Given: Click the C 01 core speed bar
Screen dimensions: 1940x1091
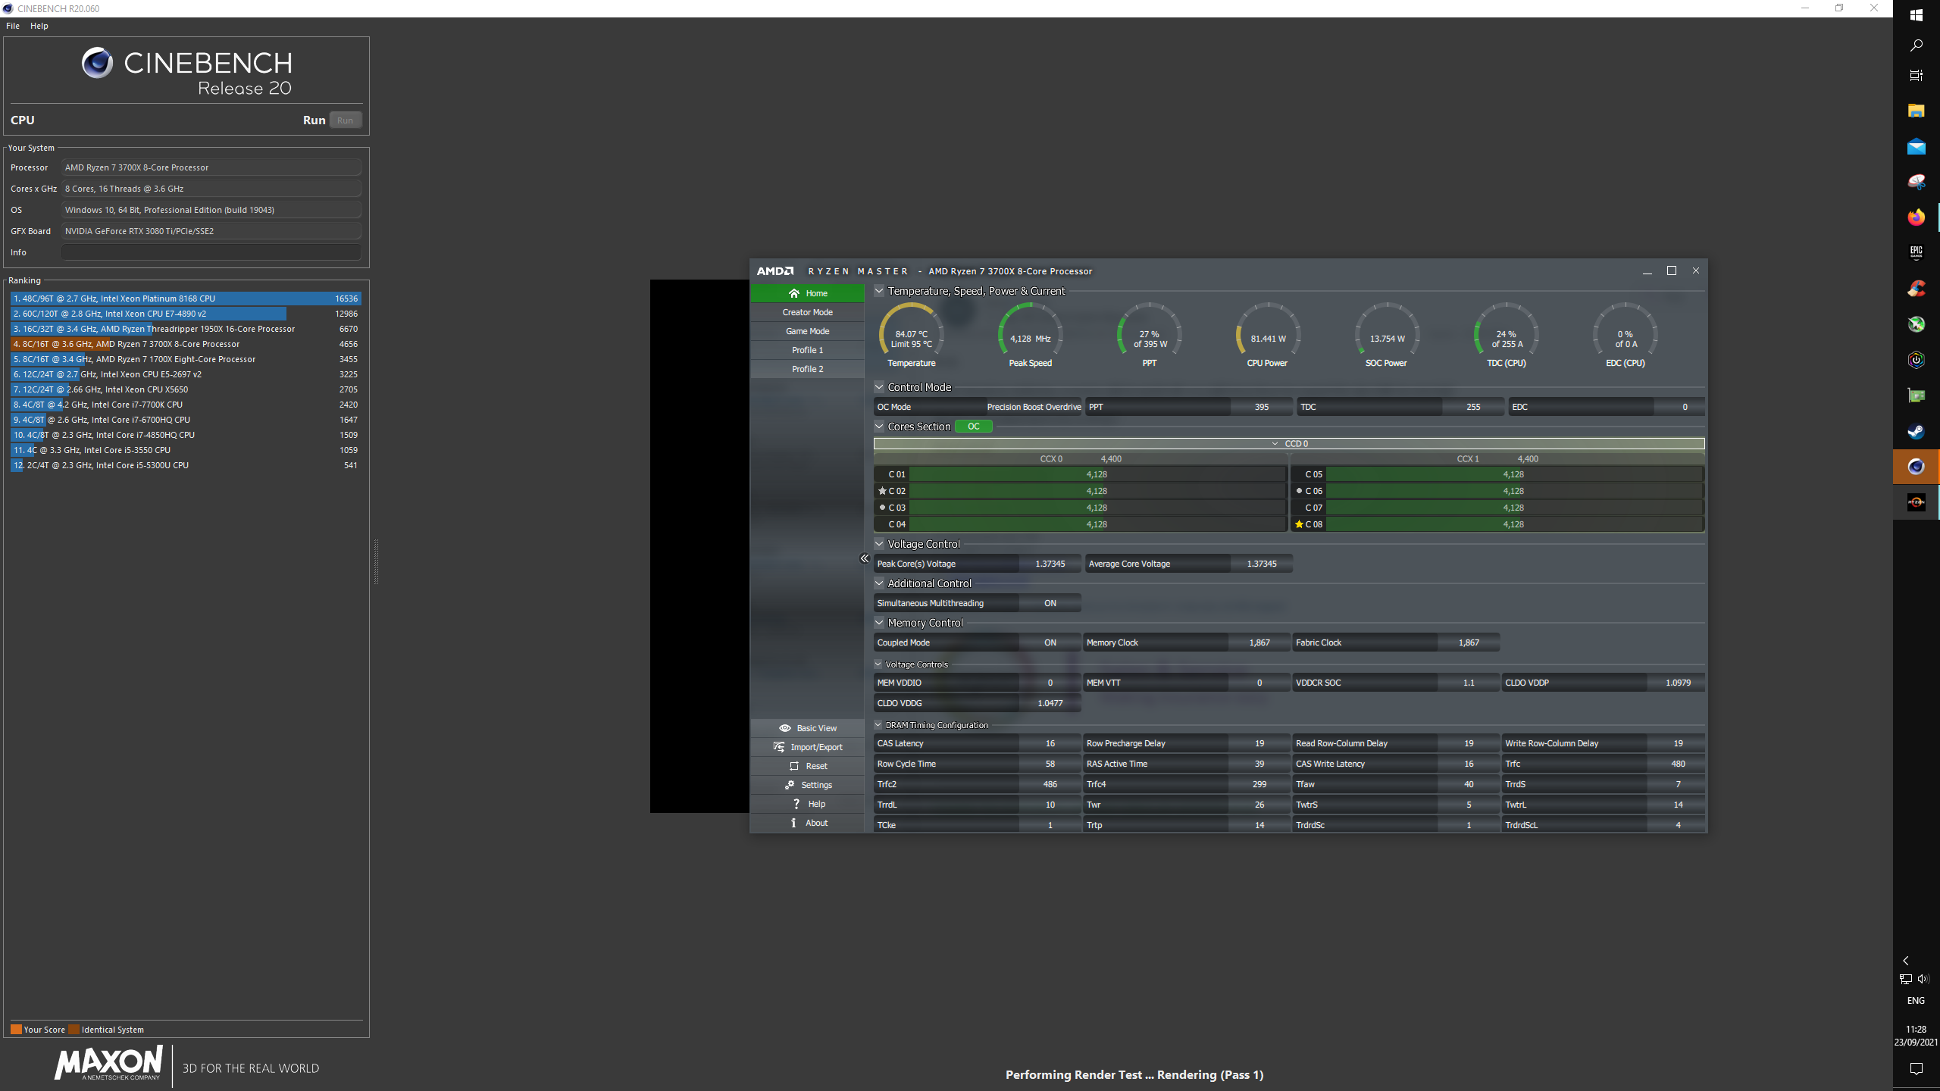Looking at the screenshot, I should (x=1097, y=474).
